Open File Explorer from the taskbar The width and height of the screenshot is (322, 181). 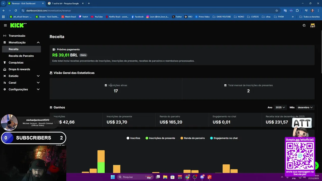pyautogui.click(x=165, y=177)
